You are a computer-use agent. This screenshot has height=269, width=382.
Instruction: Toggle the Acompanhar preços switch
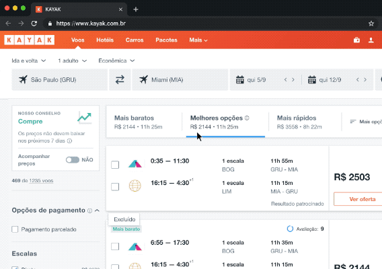[x=73, y=160]
